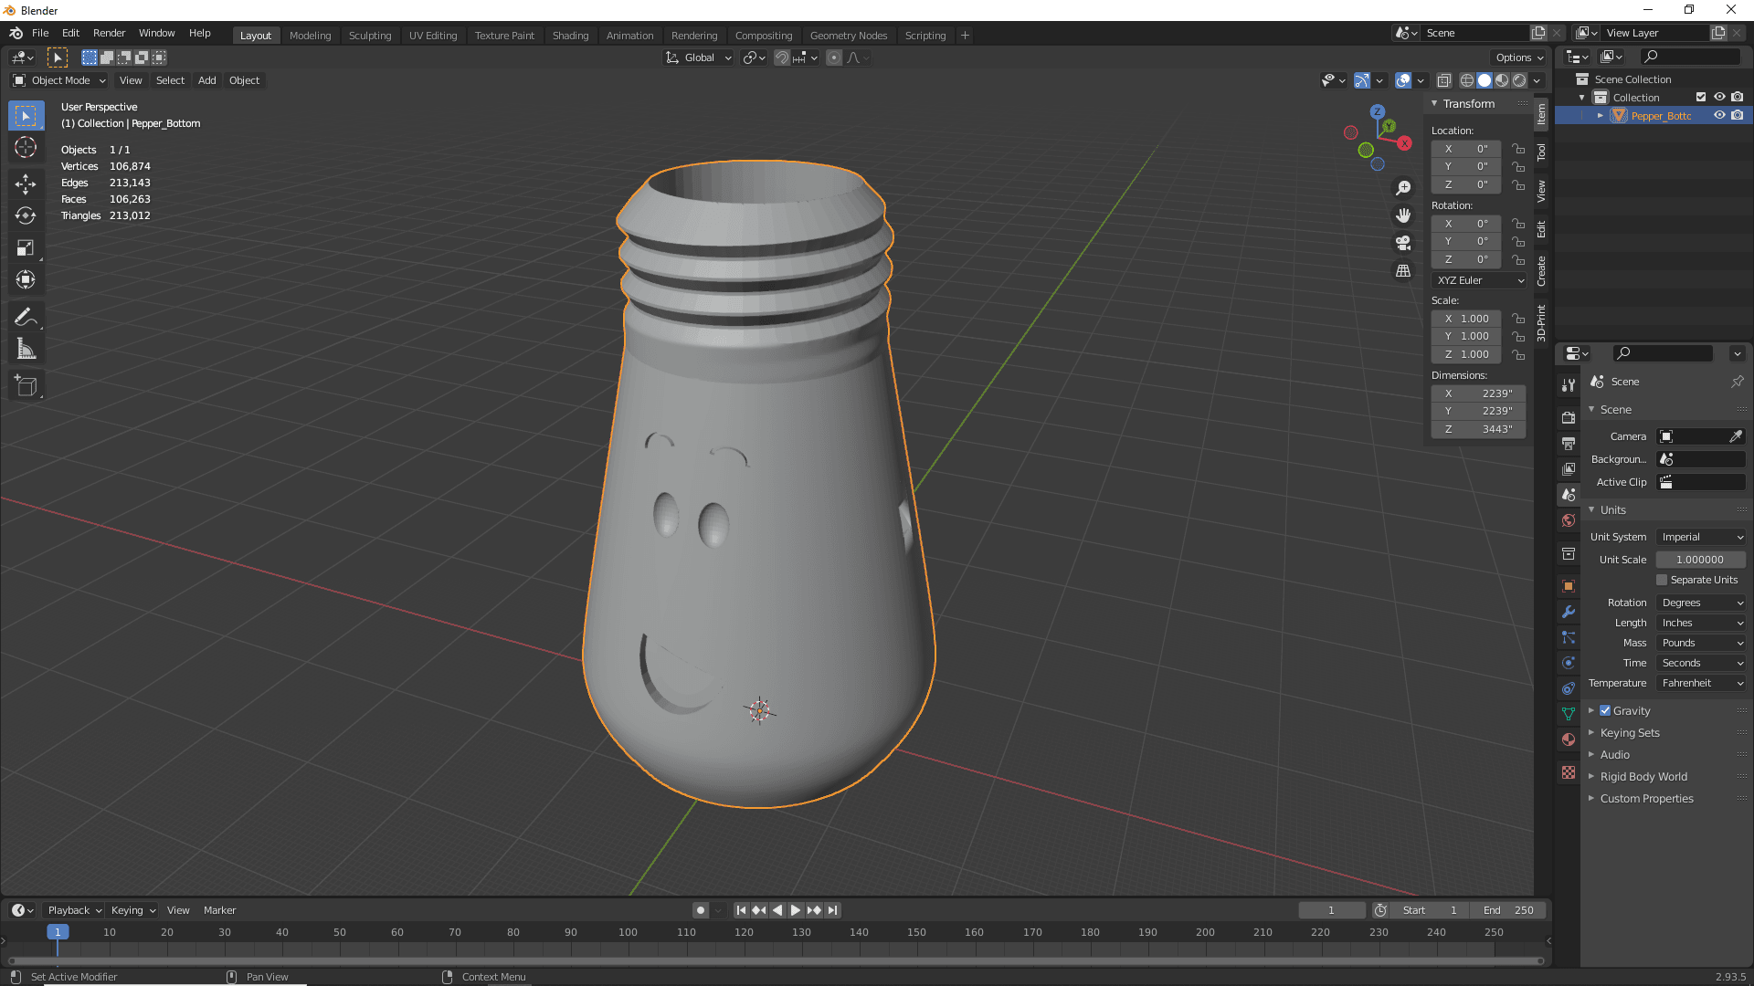Activate the Move tool
Viewport: 1754px width, 986px height.
coord(26,184)
